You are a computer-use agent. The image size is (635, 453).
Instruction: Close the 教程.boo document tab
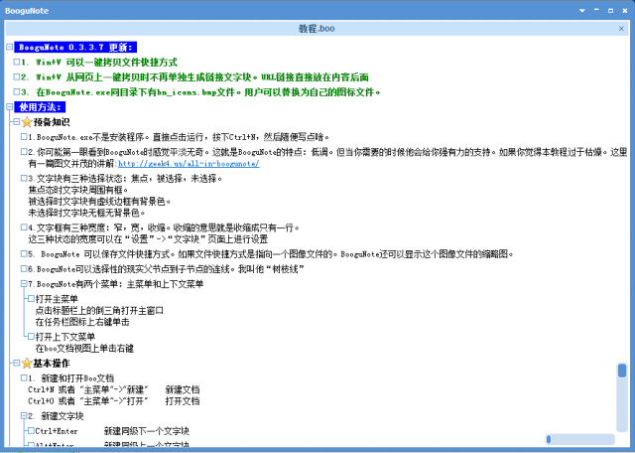tap(621, 29)
